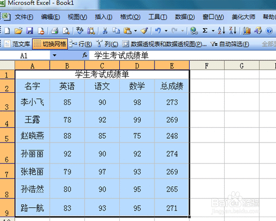Paste with the clipboard icon
This screenshot has height=221, width=276.
[128, 30]
